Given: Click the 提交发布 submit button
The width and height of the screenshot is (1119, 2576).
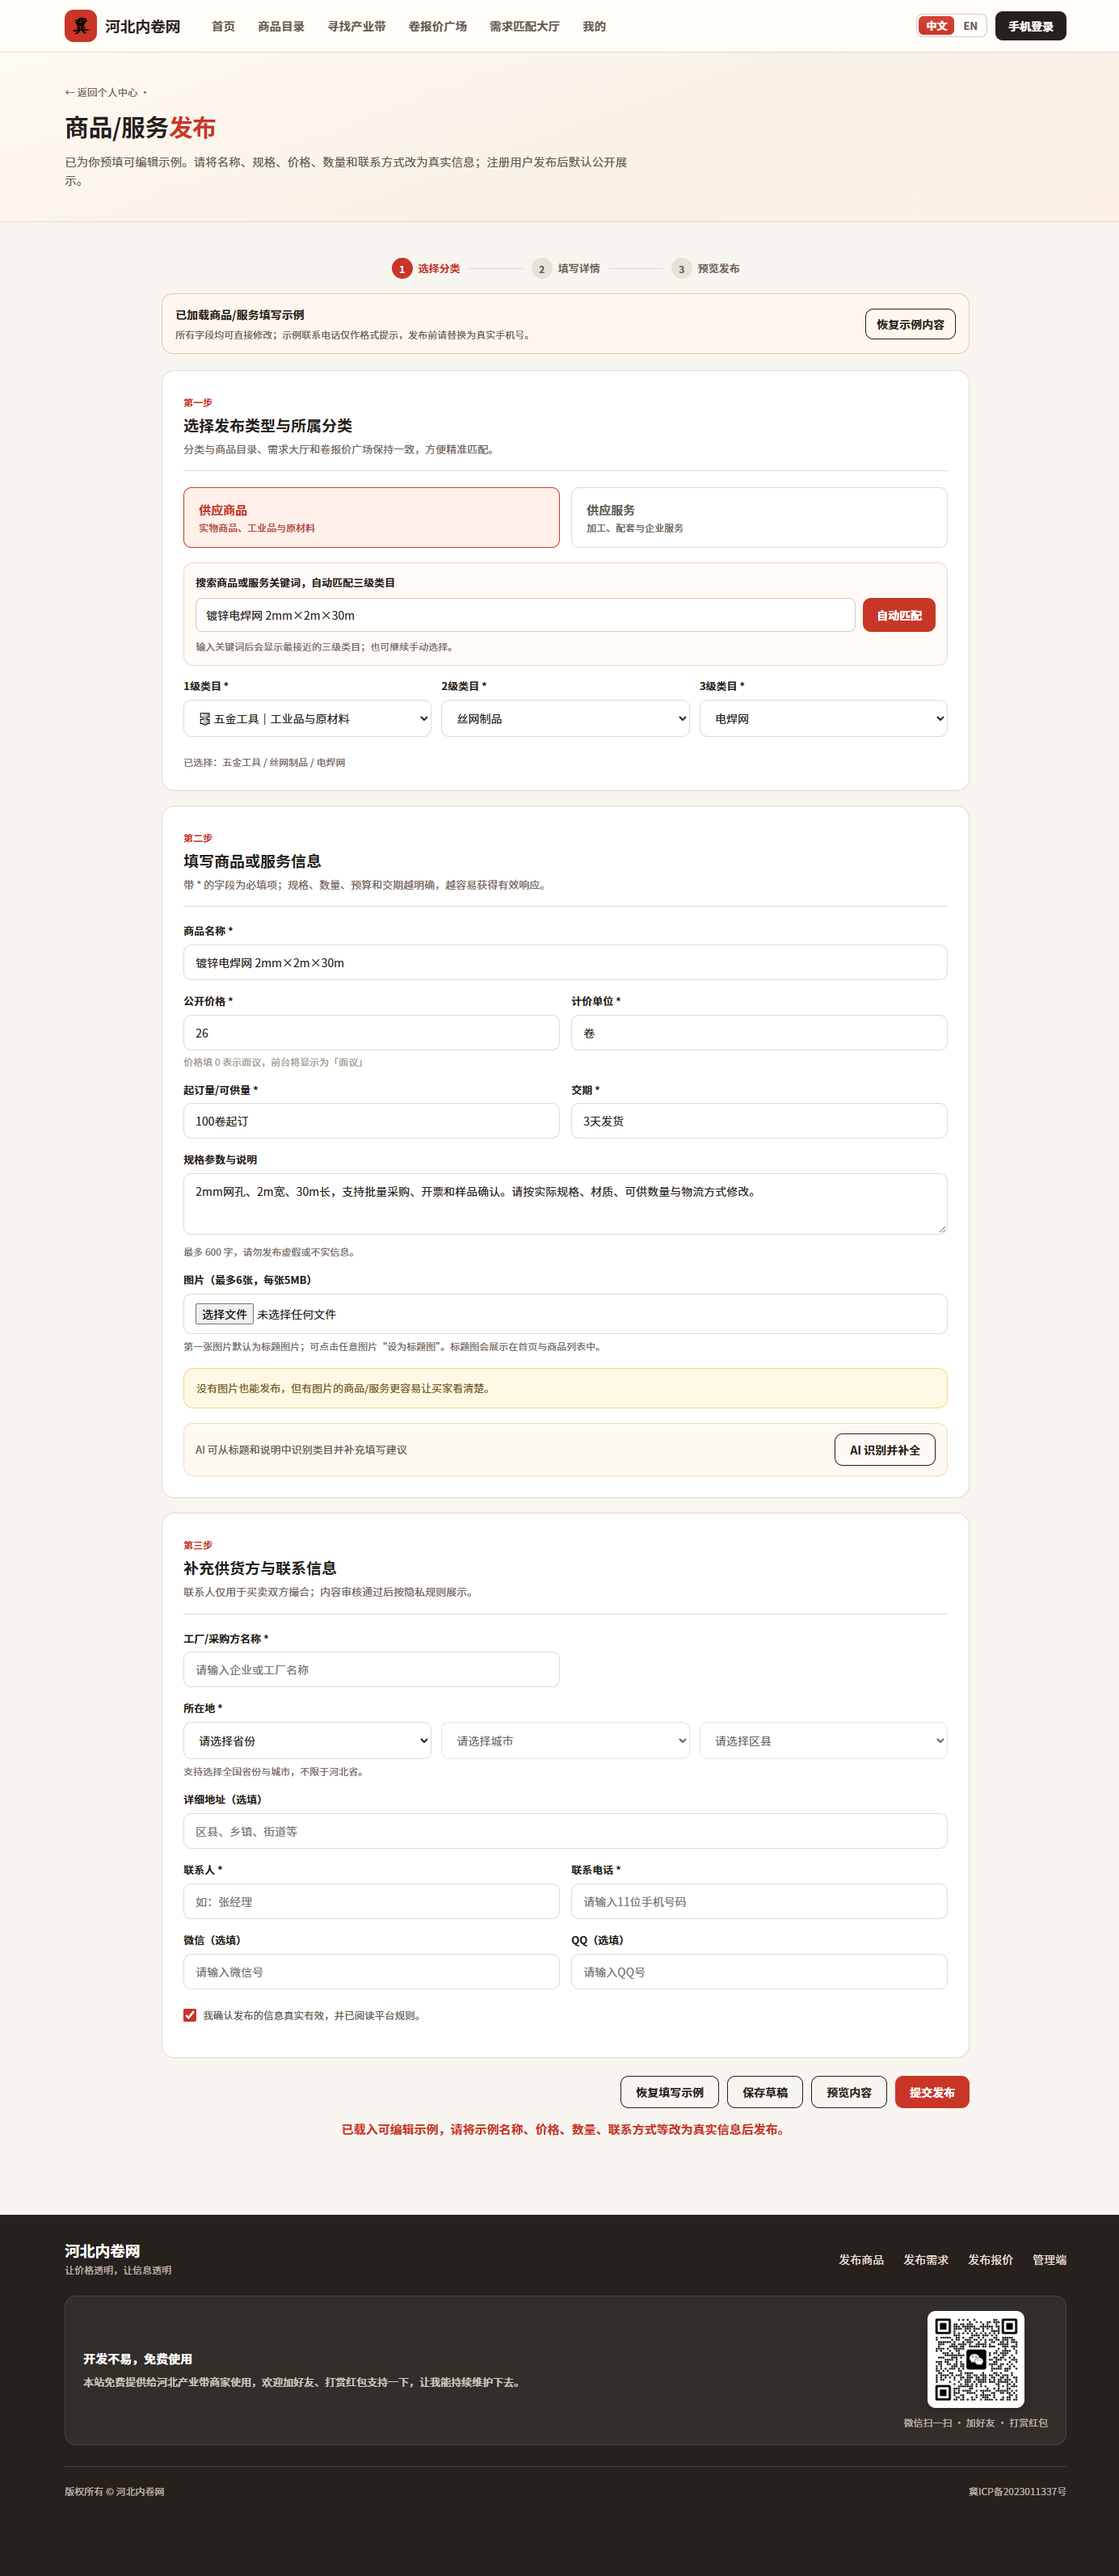Looking at the screenshot, I should point(932,2092).
